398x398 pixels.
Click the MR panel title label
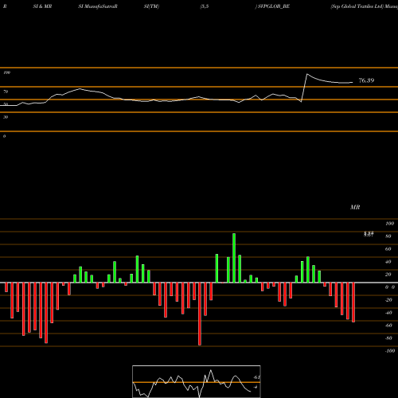[355, 207]
